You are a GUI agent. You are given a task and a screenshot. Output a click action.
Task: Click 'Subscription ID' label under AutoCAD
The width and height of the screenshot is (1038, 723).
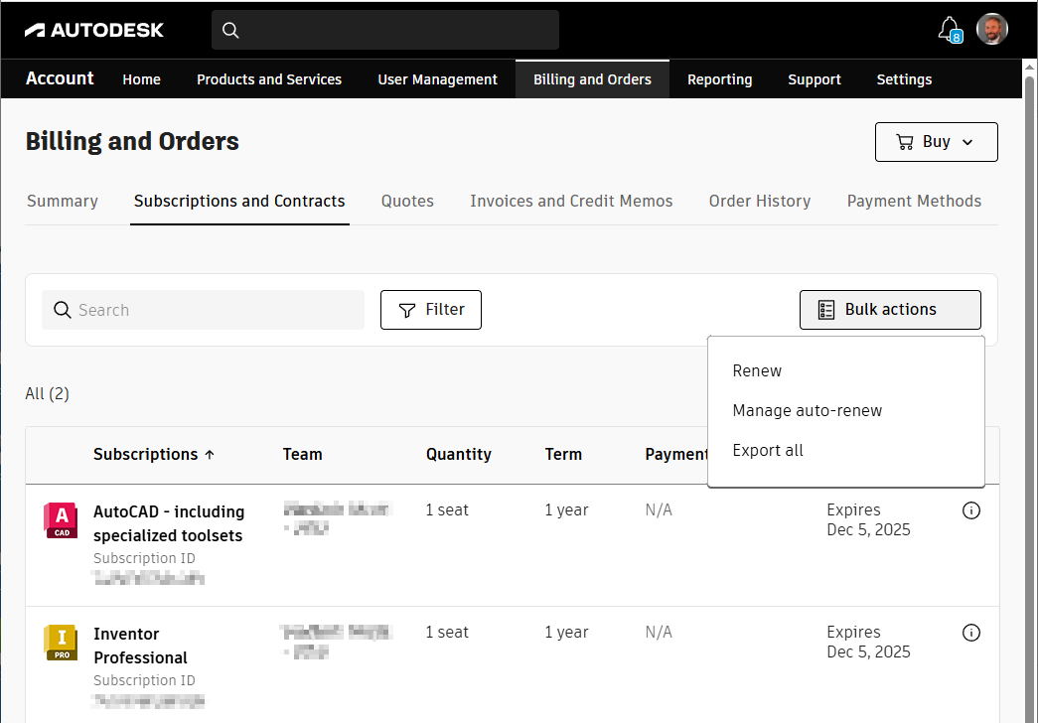click(144, 558)
